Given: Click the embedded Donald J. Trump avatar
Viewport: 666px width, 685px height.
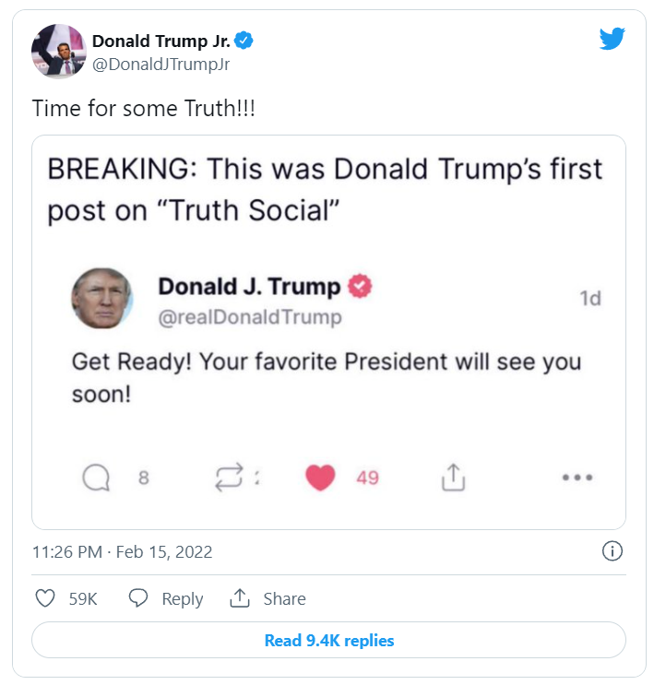Looking at the screenshot, I should (x=102, y=299).
